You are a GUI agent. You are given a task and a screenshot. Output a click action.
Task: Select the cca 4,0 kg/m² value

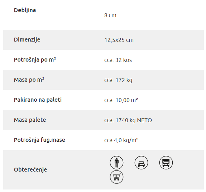point(121,140)
